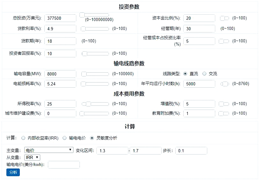Click the 投资者回报率 field showing 10

point(60,54)
